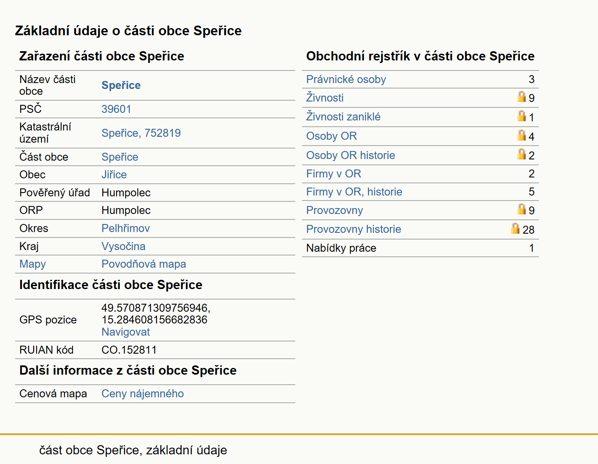The width and height of the screenshot is (598, 464).
Task: Open the Speřice, 752819 cadastral link
Action: pyautogui.click(x=141, y=133)
